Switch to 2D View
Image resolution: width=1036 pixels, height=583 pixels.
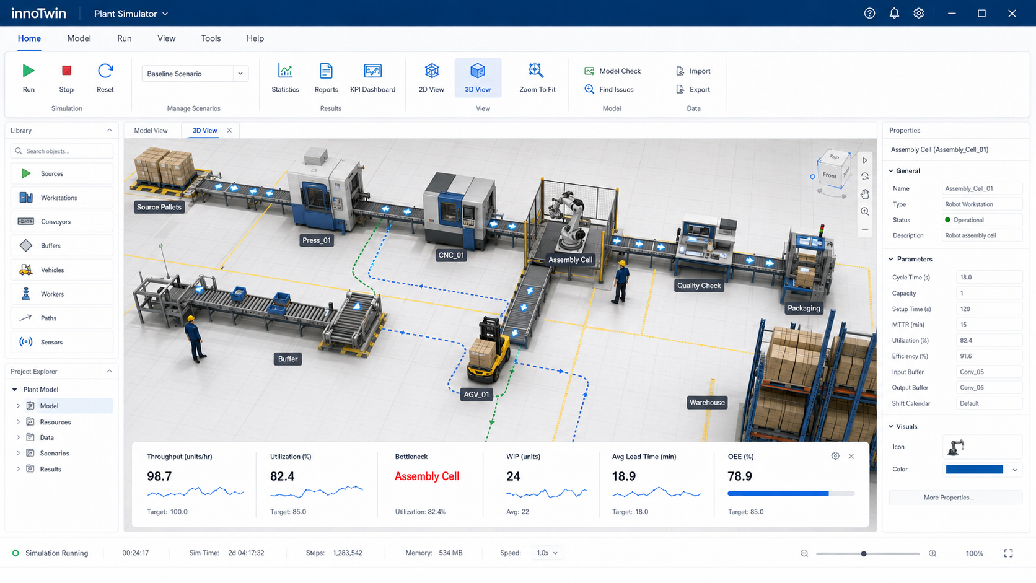(431, 78)
